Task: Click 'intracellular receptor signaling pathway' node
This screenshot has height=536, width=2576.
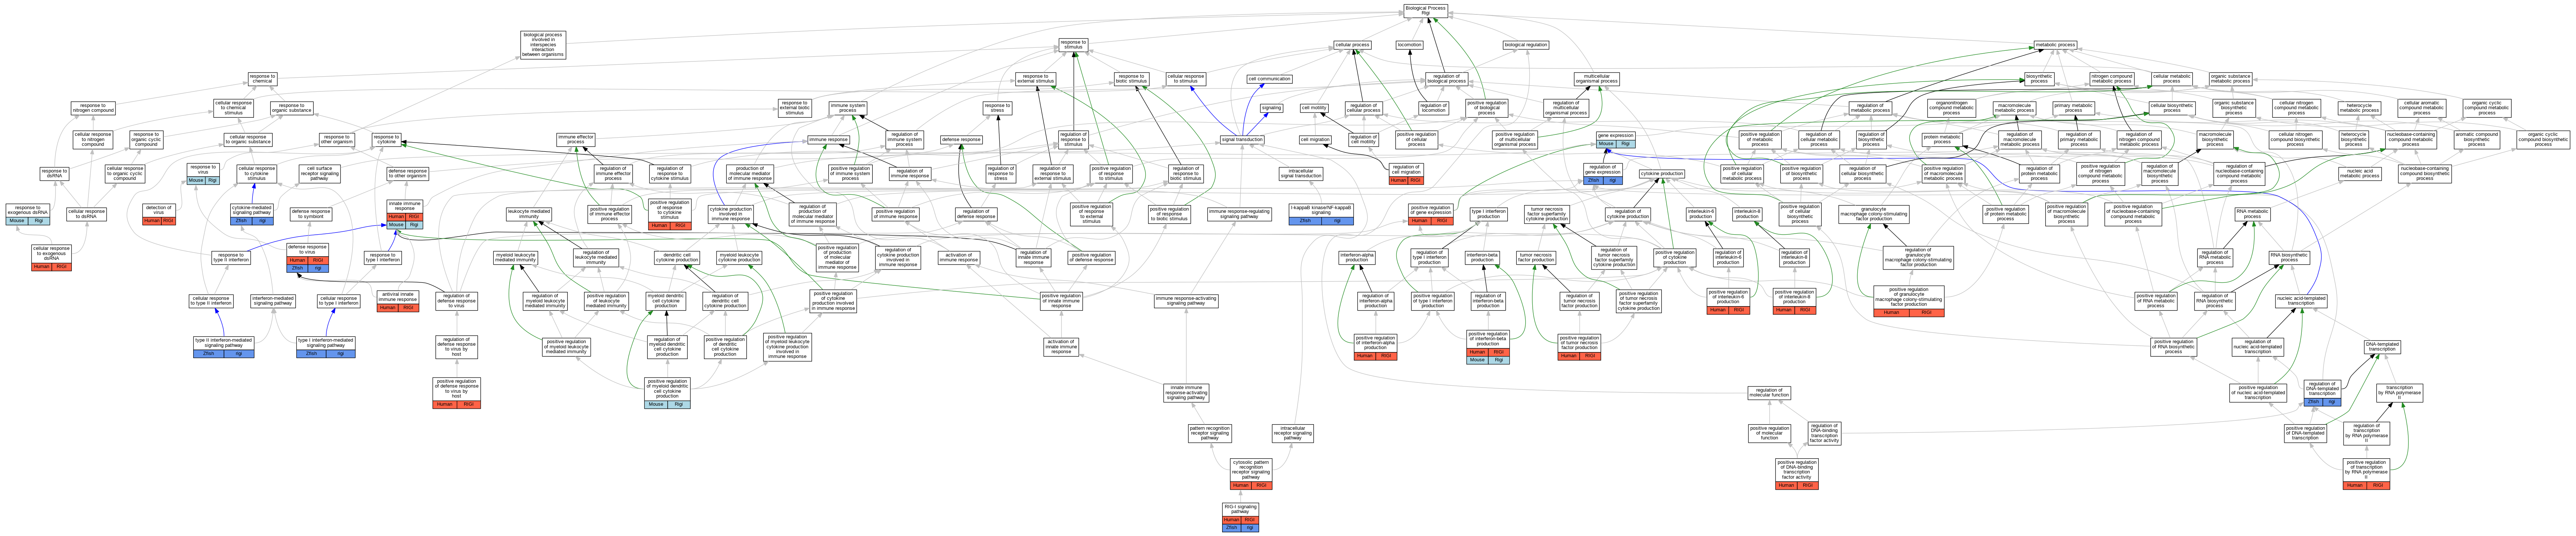Action: click(x=1293, y=433)
